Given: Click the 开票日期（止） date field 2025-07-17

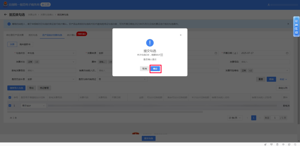Looking at the screenshot, I should click(x=265, y=53).
